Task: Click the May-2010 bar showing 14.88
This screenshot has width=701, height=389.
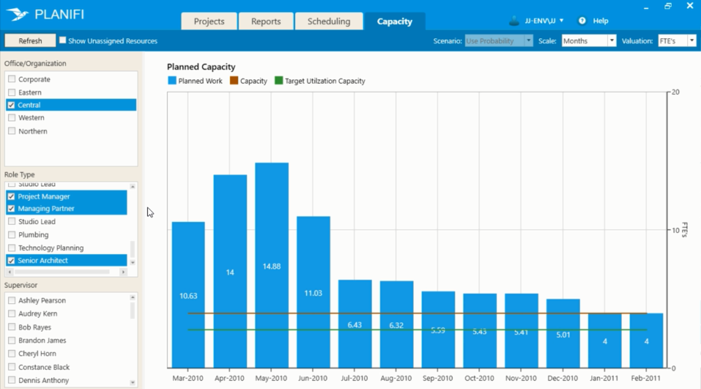Action: click(272, 265)
